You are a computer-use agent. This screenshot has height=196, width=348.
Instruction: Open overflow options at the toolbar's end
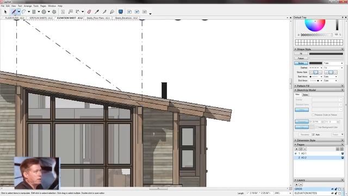coord(150,14)
